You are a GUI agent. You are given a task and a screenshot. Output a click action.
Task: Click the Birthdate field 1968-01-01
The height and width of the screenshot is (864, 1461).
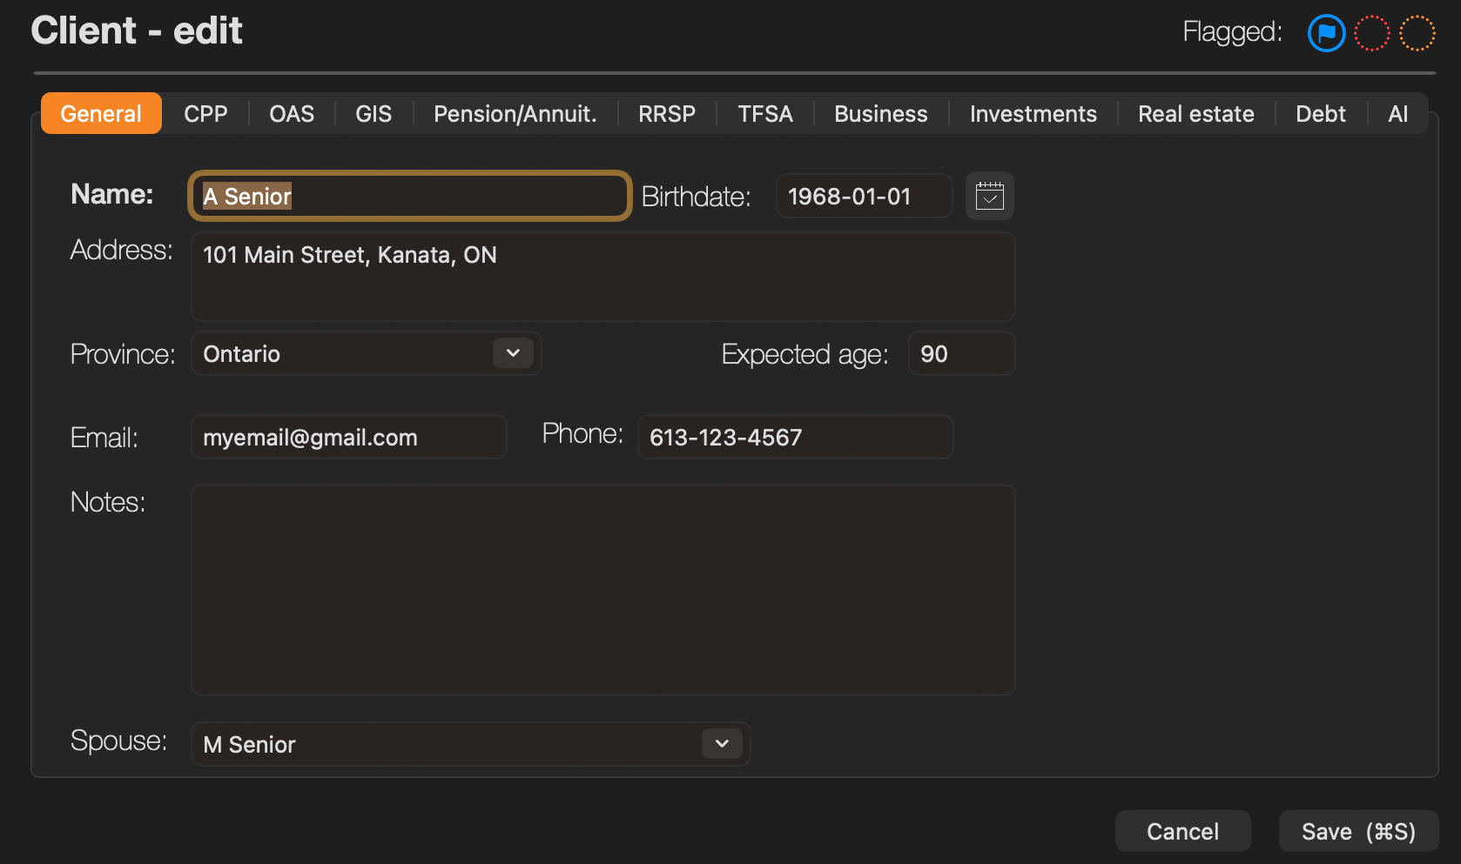(x=865, y=196)
